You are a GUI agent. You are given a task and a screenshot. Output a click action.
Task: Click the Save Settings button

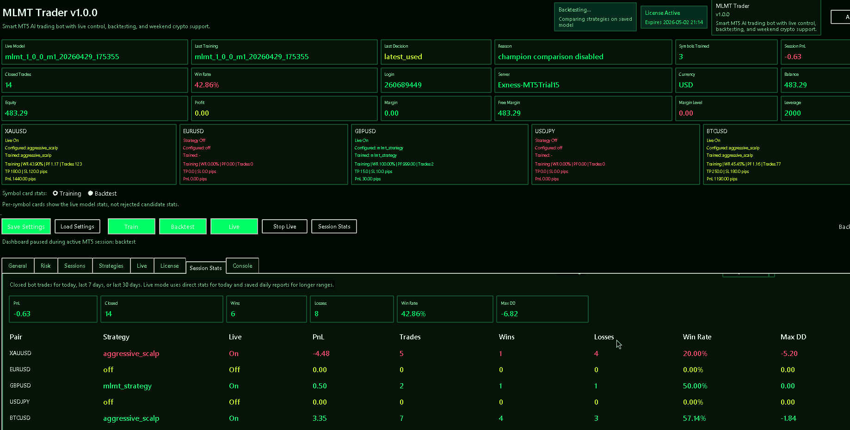[26, 226]
